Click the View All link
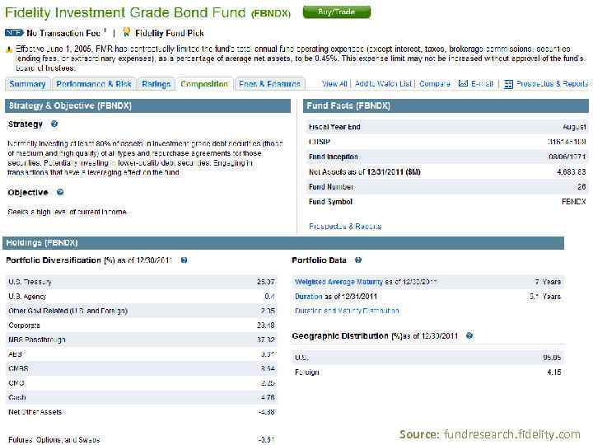 click(x=334, y=83)
